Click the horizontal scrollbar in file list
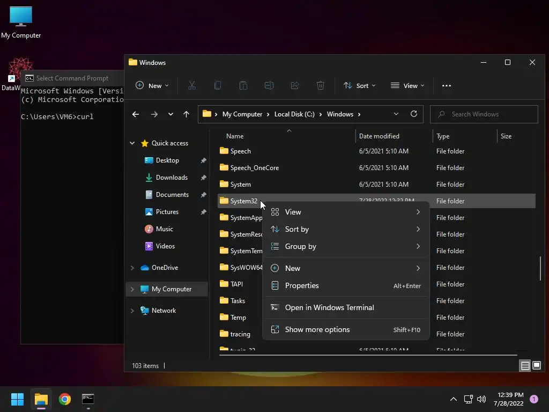The width and height of the screenshot is (549, 412). (368, 355)
